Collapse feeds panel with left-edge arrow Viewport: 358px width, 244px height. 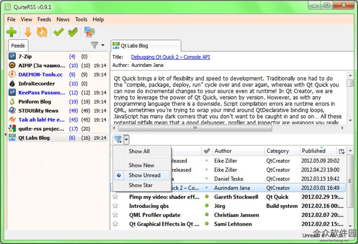point(5,134)
